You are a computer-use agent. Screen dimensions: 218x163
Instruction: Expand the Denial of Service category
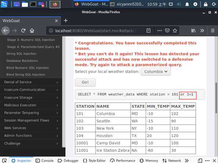tap(31, 82)
